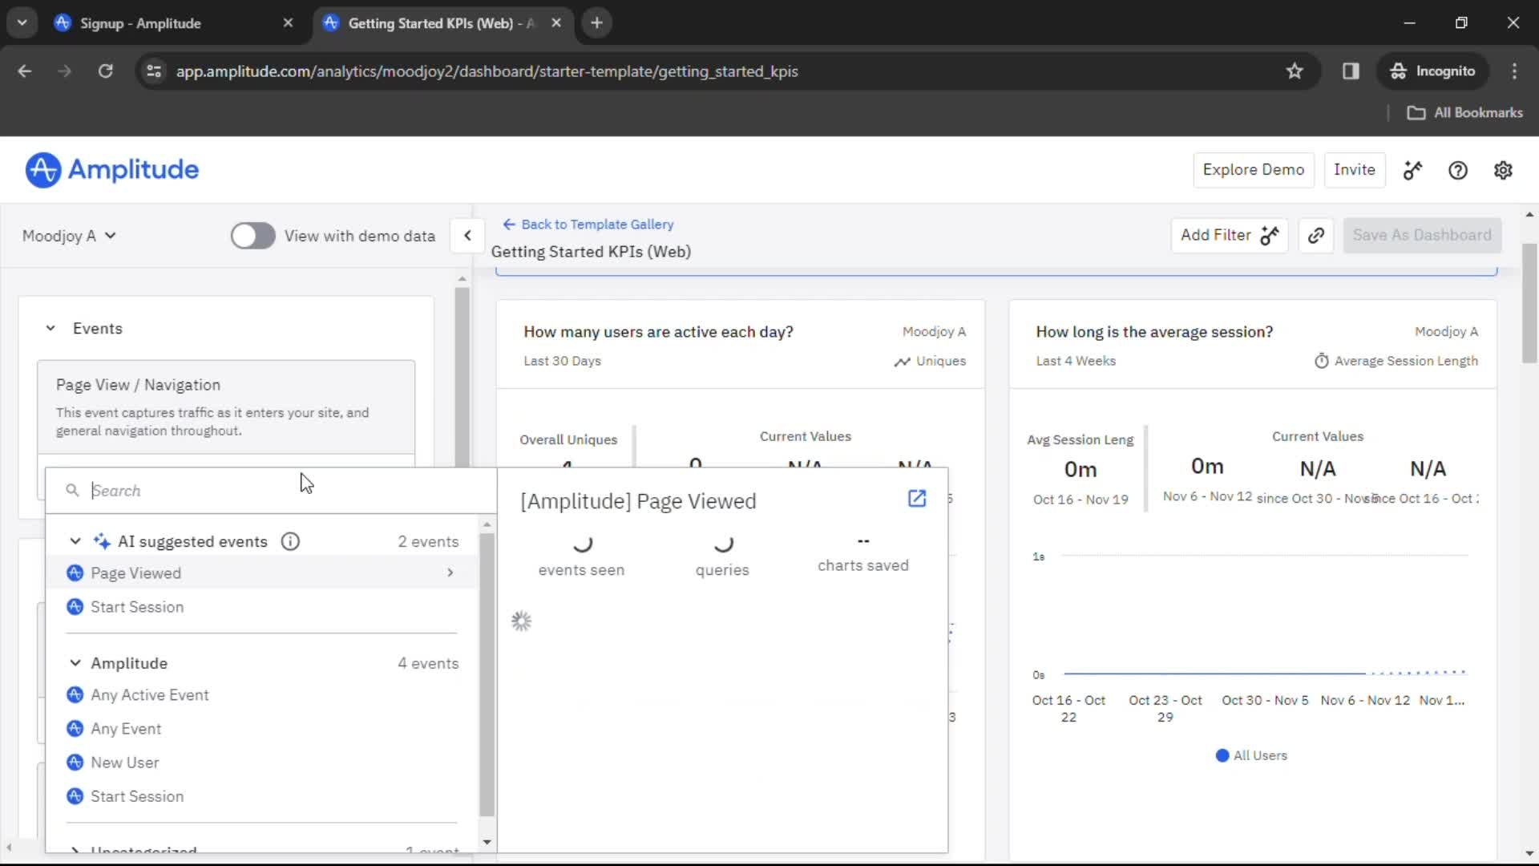Click the browser address bar URL
Viewport: 1539px width, 866px height.
click(x=487, y=71)
